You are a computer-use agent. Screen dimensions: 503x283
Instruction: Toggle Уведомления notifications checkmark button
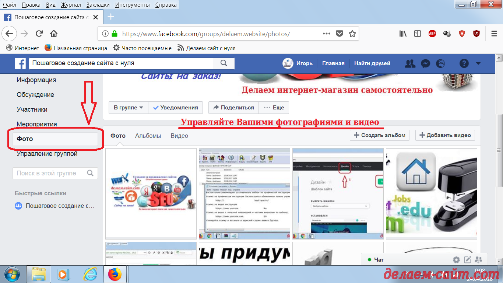click(175, 108)
